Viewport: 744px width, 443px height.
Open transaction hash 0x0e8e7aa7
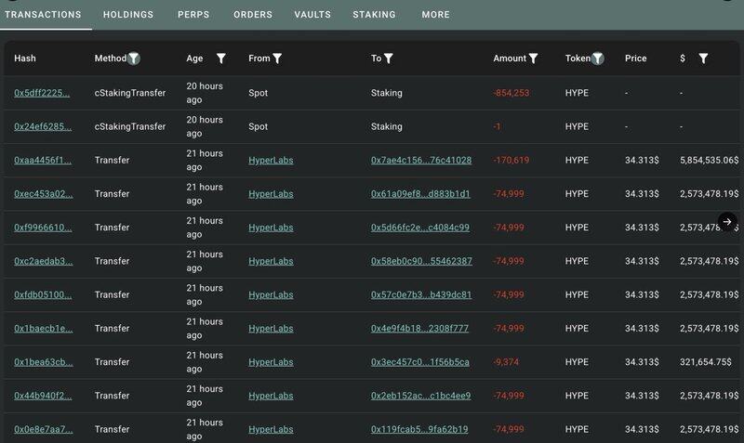click(42, 429)
